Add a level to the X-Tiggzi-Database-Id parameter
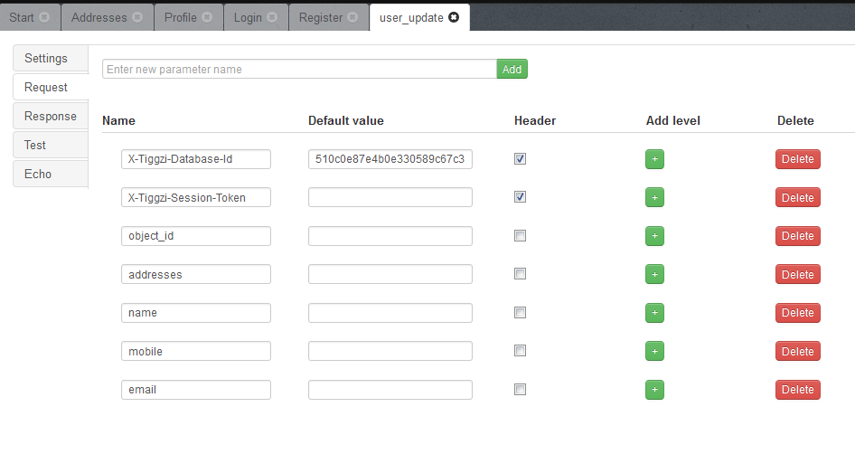 (654, 159)
